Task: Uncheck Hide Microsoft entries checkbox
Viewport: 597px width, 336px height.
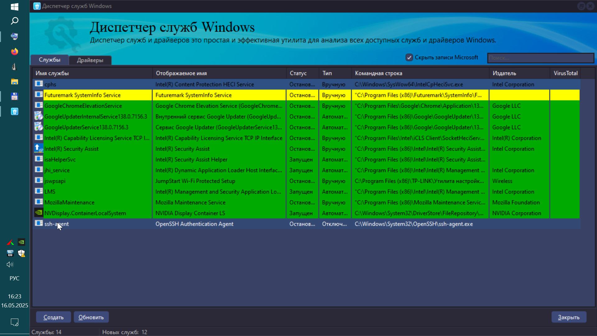Action: click(x=409, y=58)
